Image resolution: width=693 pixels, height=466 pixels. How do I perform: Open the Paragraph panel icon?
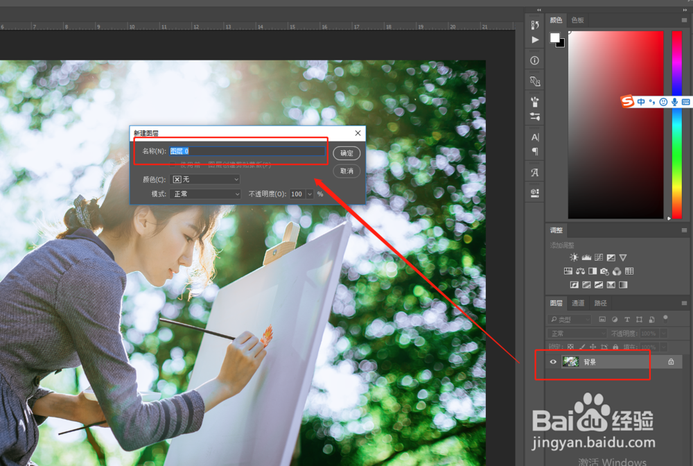tap(535, 152)
